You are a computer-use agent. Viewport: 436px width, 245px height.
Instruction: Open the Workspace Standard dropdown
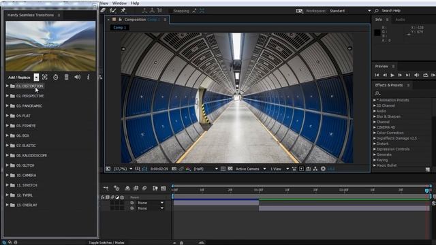(x=350, y=11)
